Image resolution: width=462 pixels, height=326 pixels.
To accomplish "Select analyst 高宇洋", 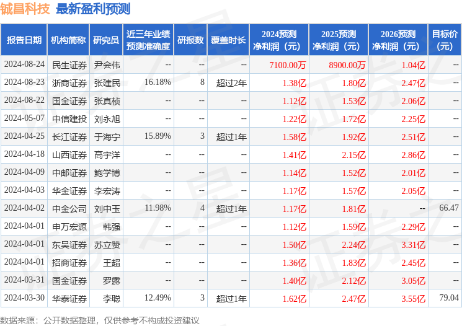I will pyautogui.click(x=107, y=154).
